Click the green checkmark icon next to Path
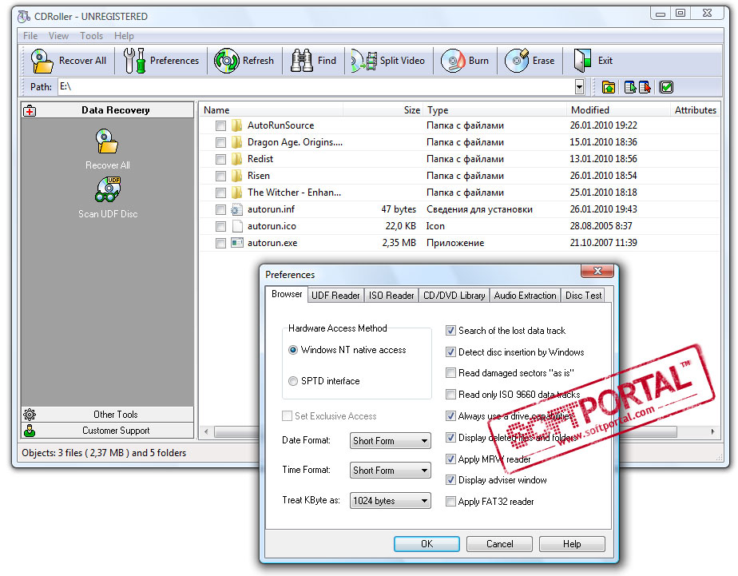The image size is (738, 576). [x=666, y=87]
